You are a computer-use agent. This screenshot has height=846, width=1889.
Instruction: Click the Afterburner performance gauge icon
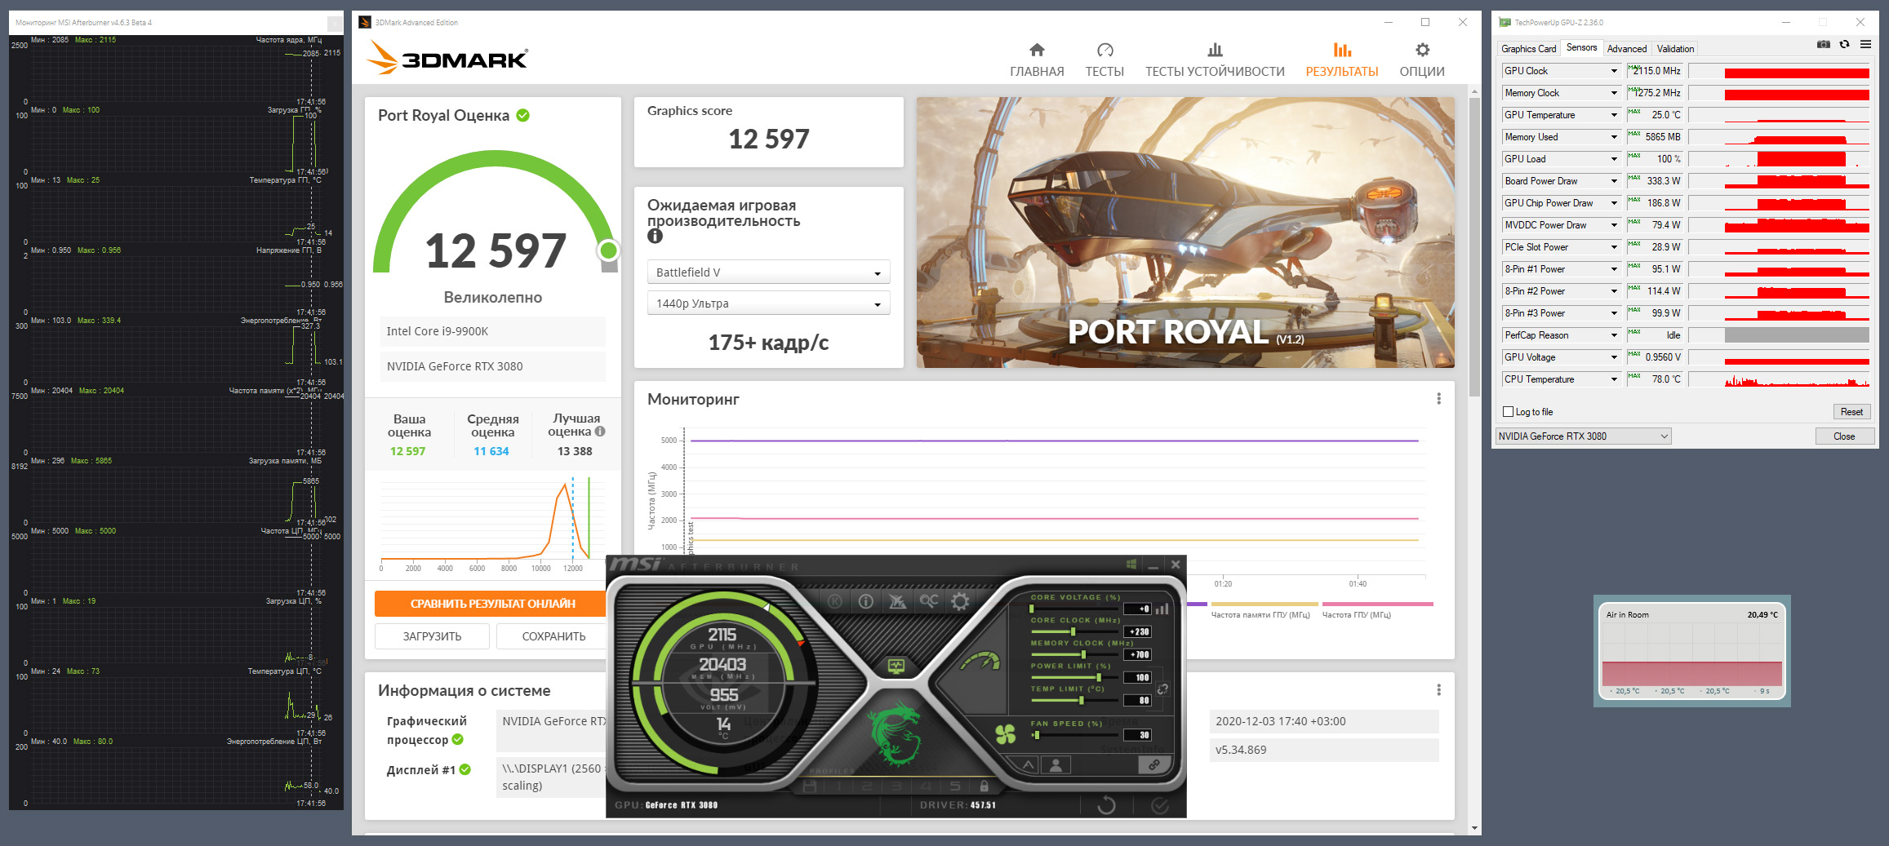tap(980, 660)
